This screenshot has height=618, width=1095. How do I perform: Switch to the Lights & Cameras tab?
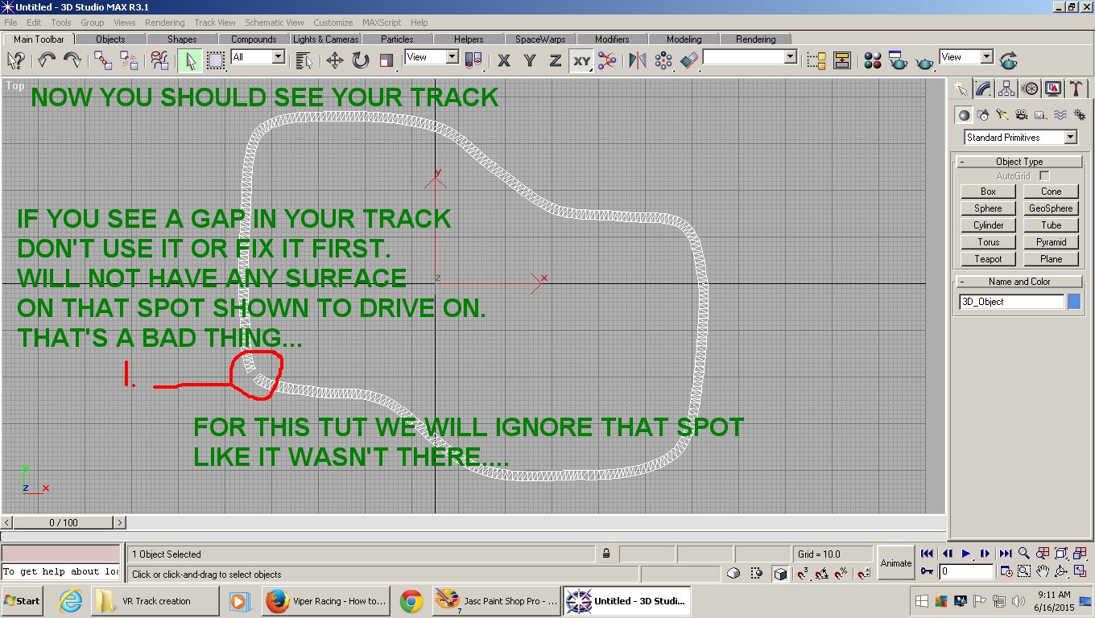point(325,39)
